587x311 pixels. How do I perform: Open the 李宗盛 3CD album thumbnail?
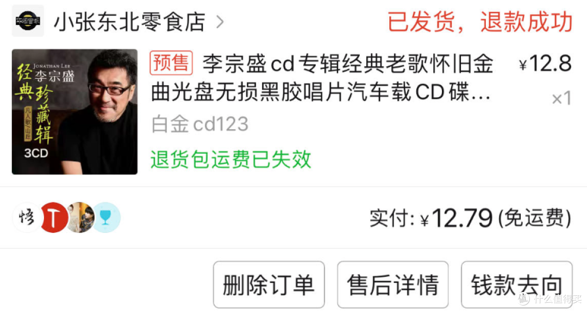(74, 112)
